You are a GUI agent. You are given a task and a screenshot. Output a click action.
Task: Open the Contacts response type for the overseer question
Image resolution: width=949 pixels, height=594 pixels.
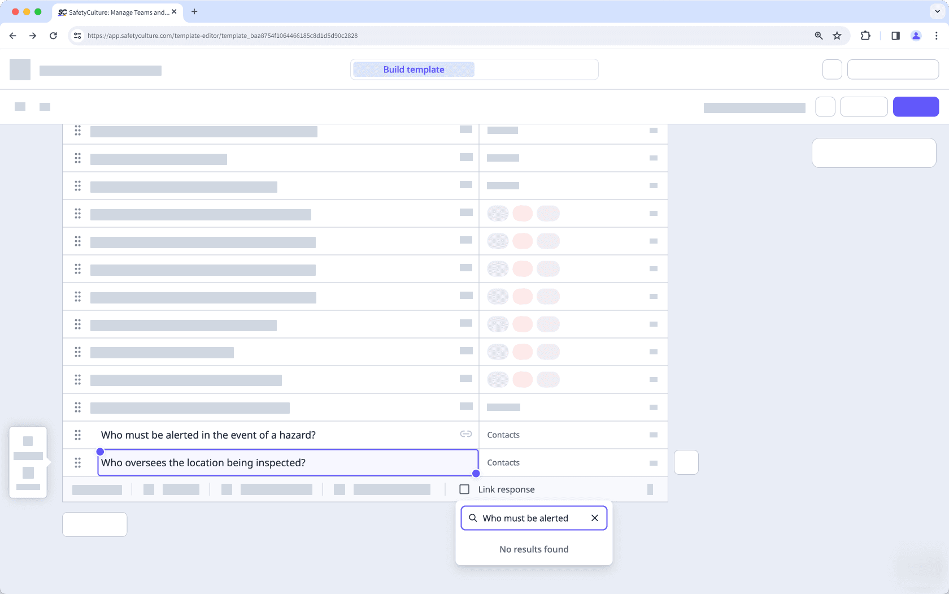pos(503,462)
